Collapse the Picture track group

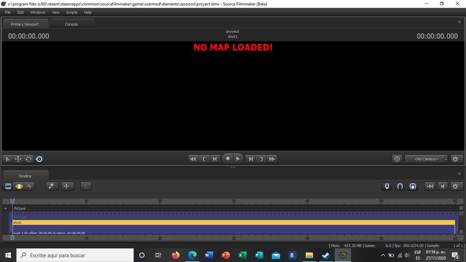coord(5,208)
